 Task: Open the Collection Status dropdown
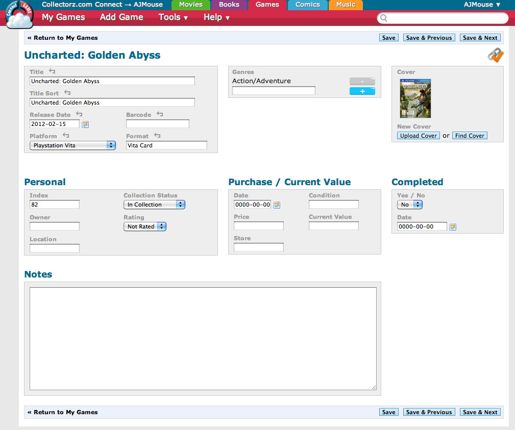154,205
